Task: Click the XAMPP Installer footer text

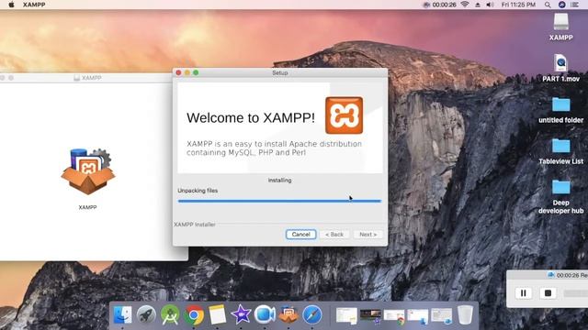Action: [x=195, y=225]
